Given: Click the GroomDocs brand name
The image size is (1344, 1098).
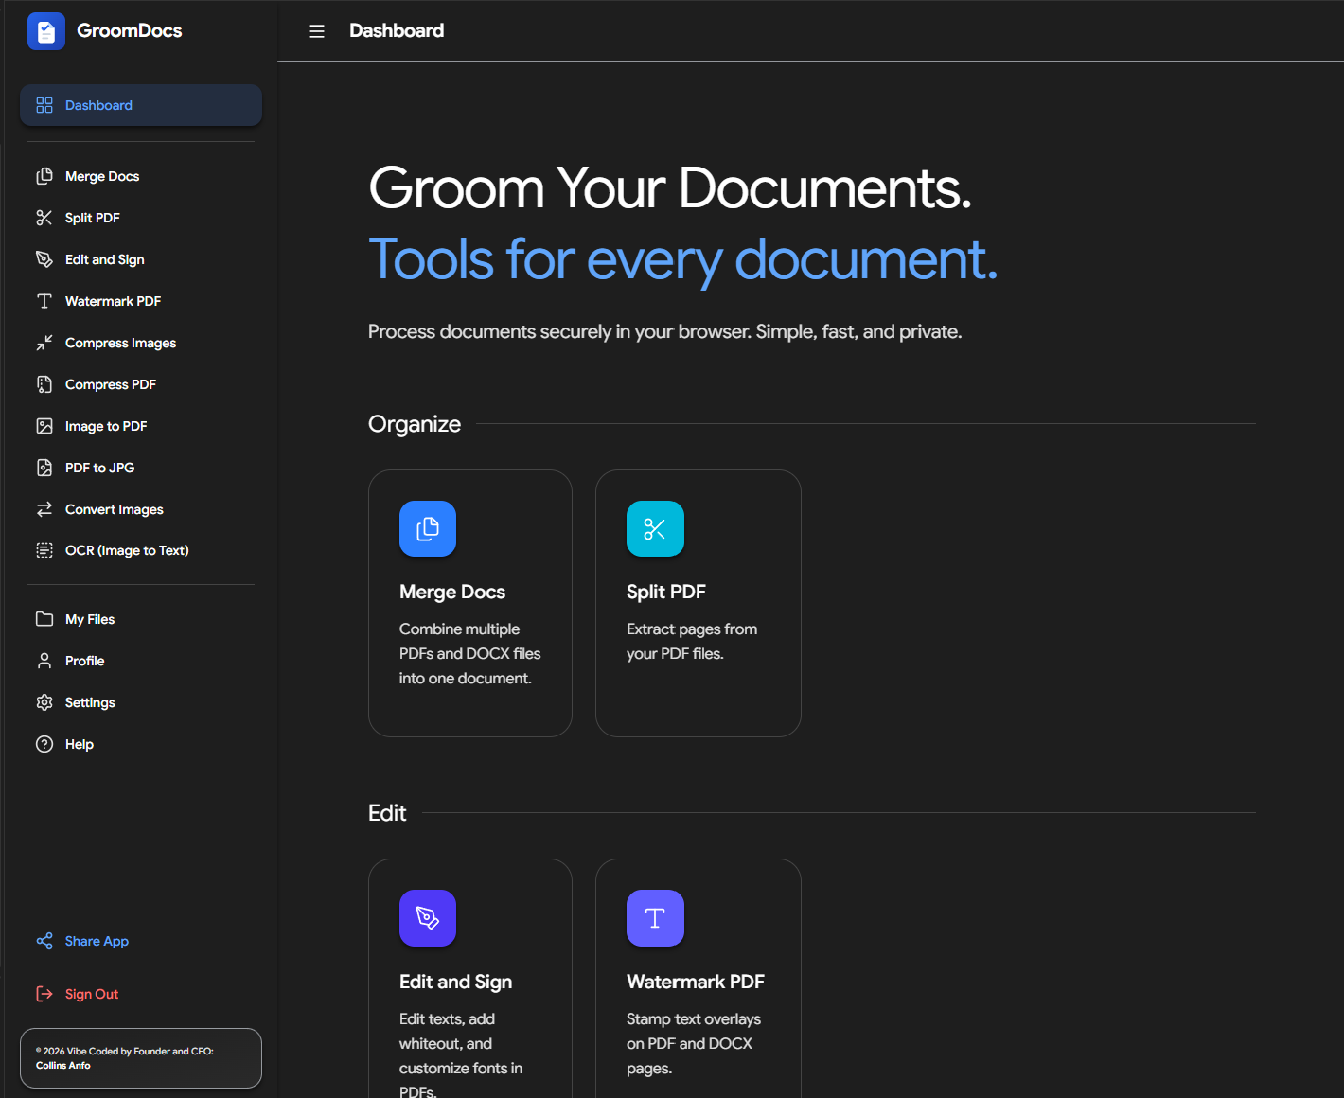Looking at the screenshot, I should pos(130,31).
